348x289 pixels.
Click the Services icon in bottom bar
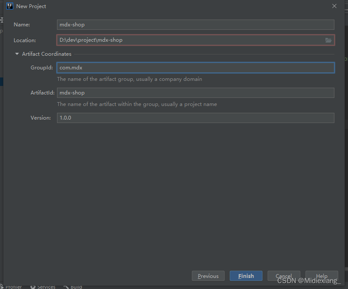32,287
